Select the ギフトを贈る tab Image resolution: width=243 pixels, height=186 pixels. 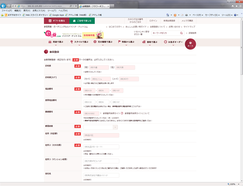(x=57, y=21)
